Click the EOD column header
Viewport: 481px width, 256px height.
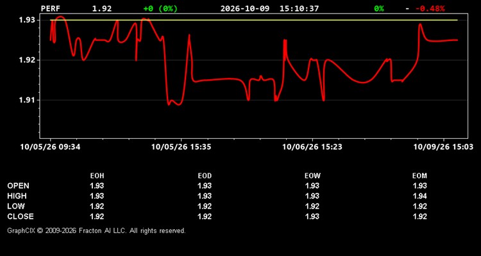[205, 176]
